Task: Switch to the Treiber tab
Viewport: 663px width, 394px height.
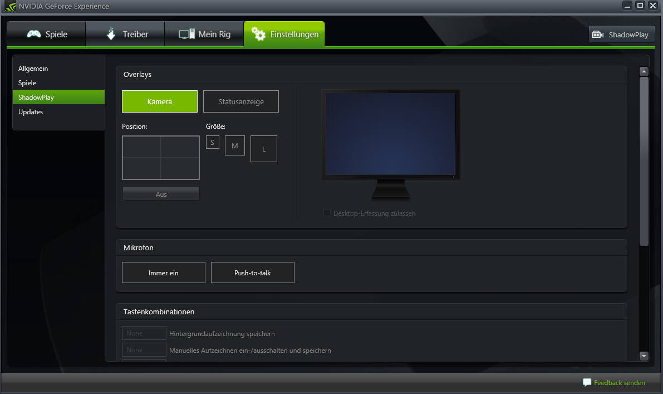Action: (125, 35)
